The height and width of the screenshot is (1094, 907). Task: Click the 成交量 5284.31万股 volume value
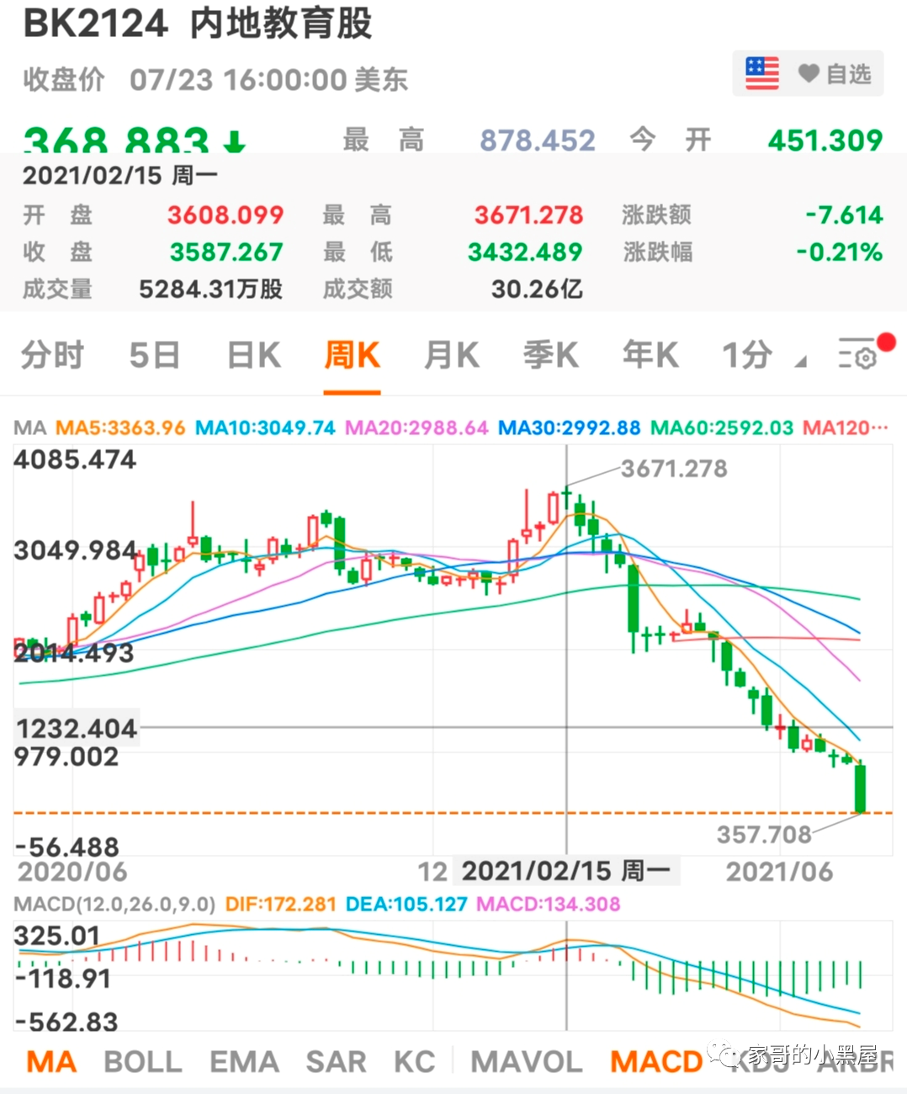click(x=210, y=289)
